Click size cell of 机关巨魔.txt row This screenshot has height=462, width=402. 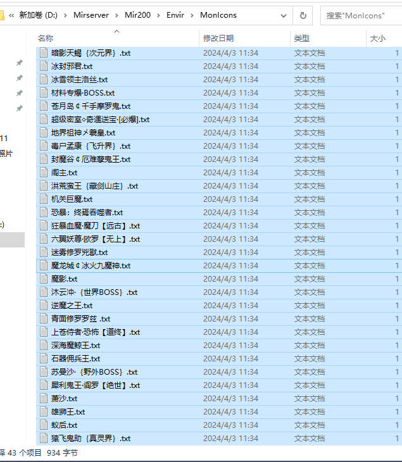click(397, 199)
